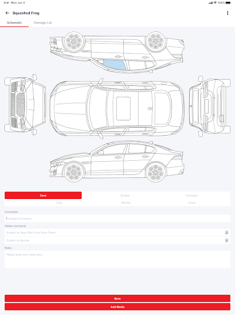Viewport: 235px width, 315px height.
Task: Select the rear-view car diagram
Action: point(210,106)
